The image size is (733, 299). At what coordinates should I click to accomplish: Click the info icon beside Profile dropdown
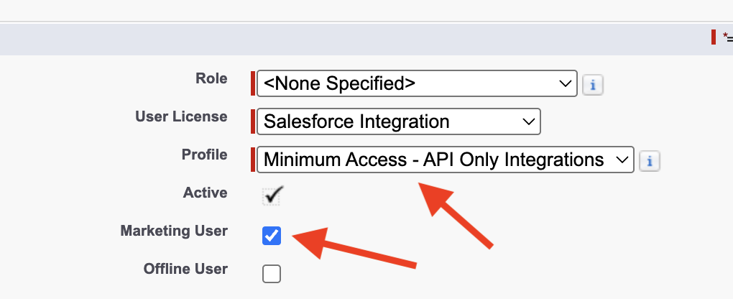(650, 162)
